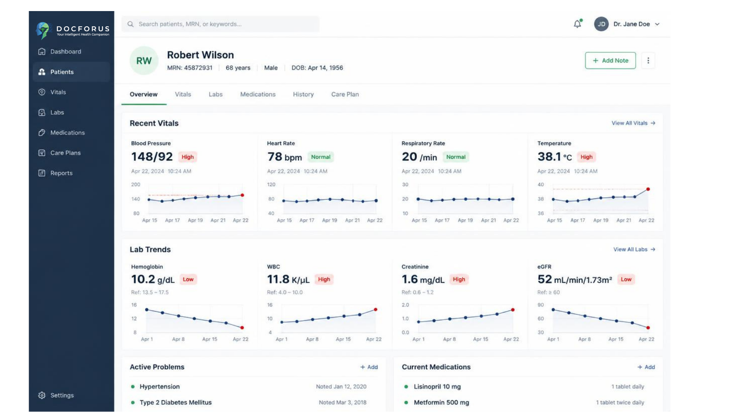Open the three-dot patient options menu
733x412 pixels.
[x=648, y=60]
